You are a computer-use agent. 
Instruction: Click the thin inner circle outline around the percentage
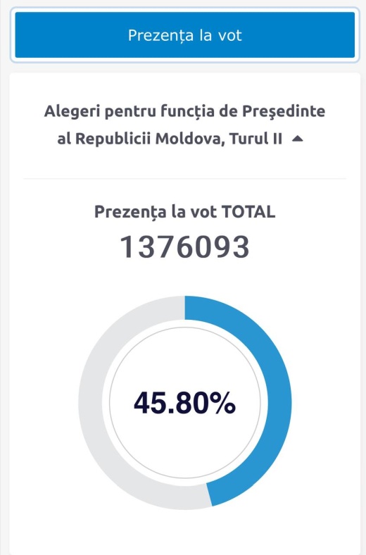point(109,403)
